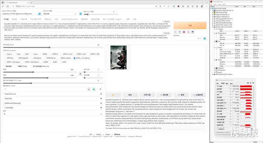
Task: Show the extra networks card icon
Action: pos(184,32)
